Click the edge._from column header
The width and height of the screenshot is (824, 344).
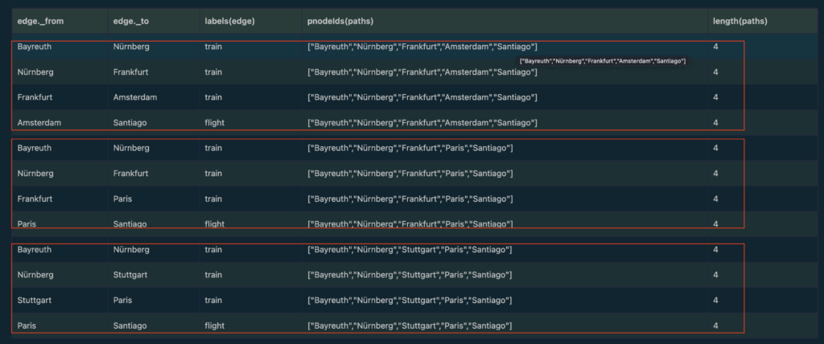point(40,21)
